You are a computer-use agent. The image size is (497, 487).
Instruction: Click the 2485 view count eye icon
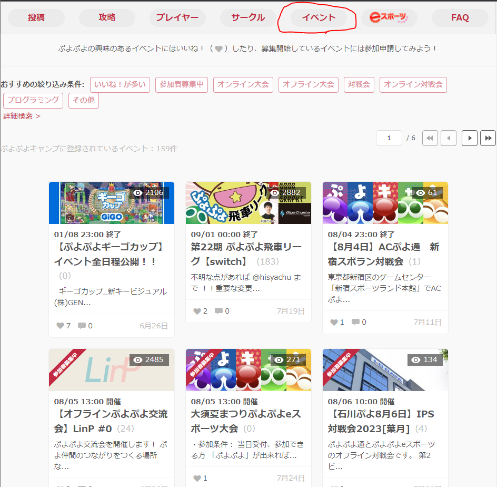138,360
